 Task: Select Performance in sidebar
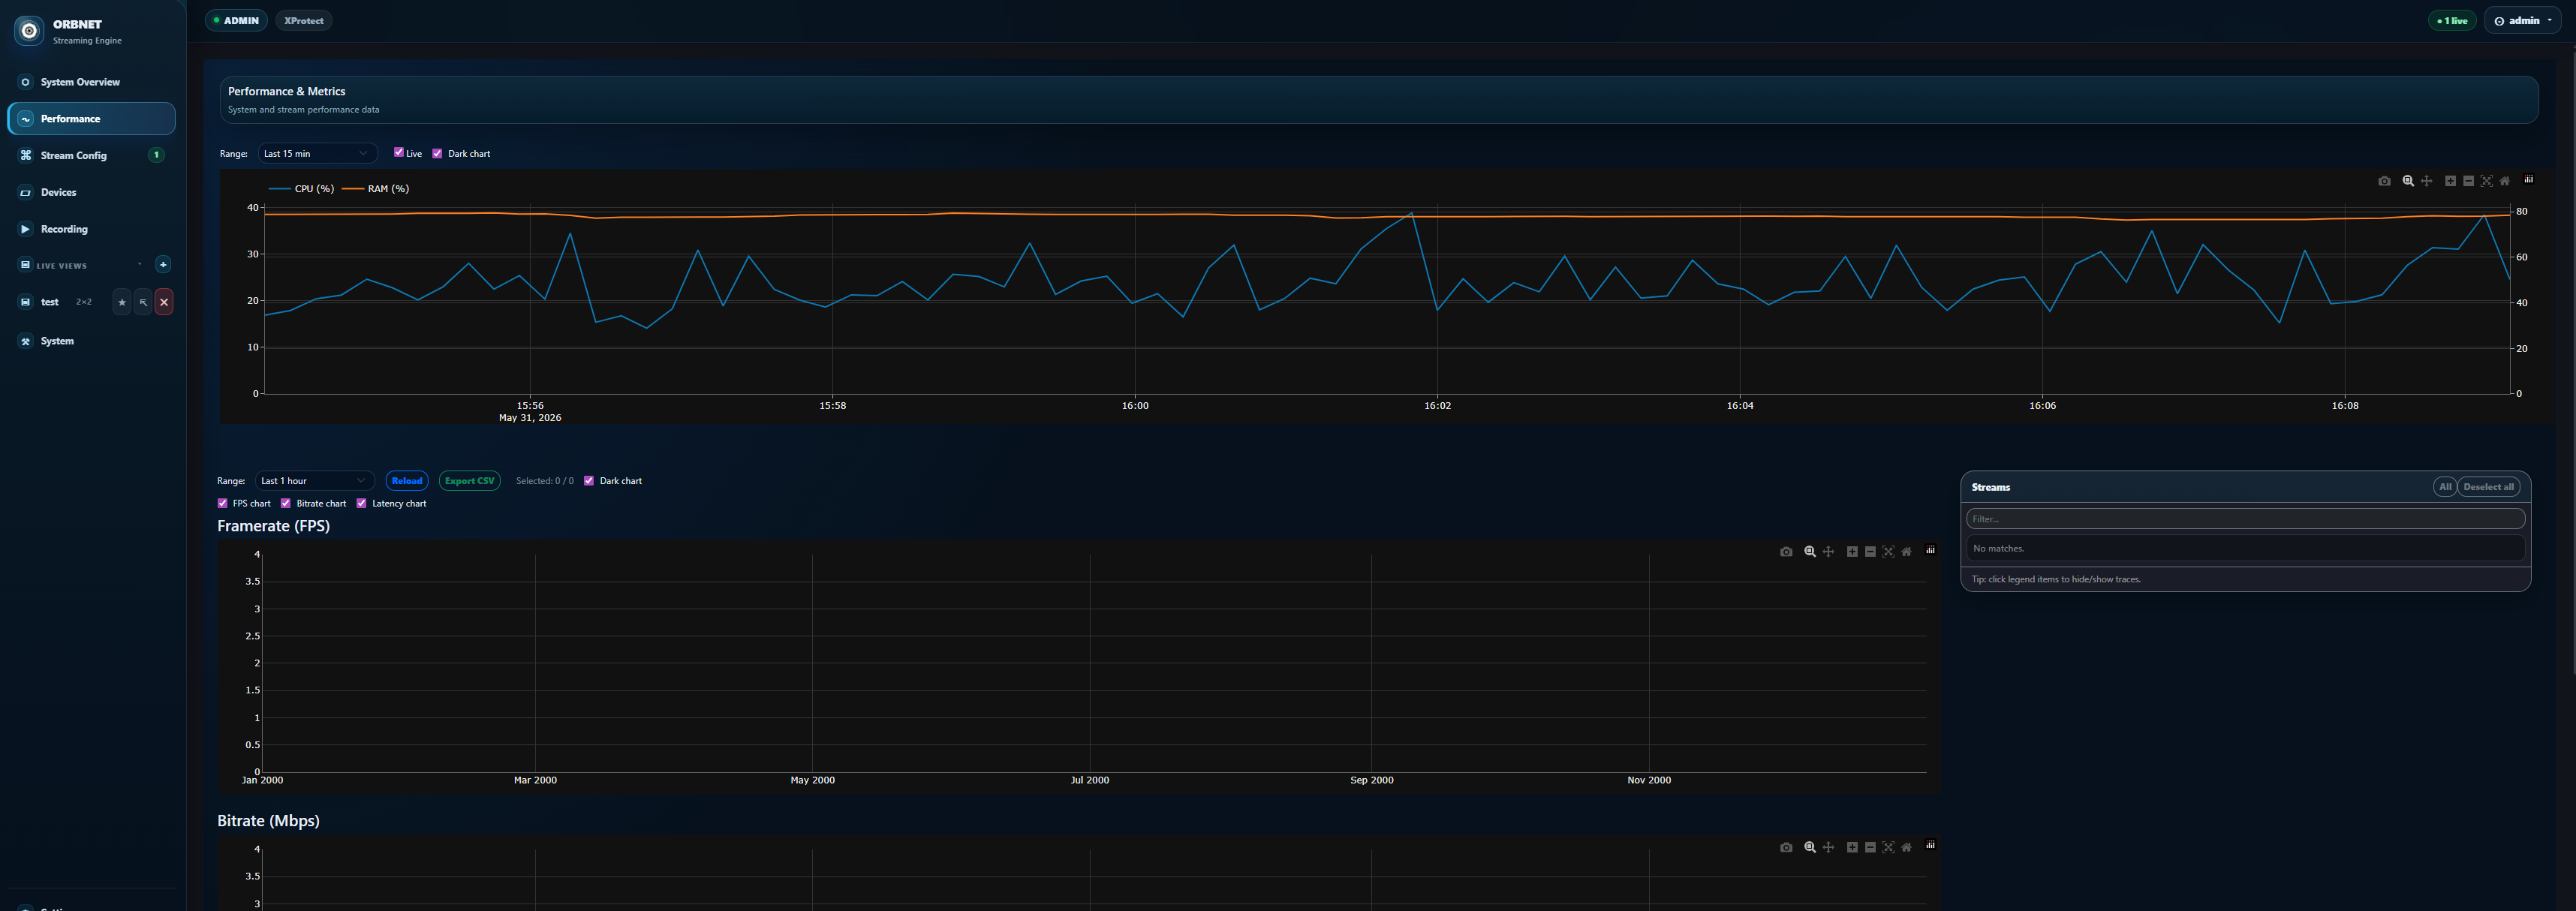click(x=91, y=119)
